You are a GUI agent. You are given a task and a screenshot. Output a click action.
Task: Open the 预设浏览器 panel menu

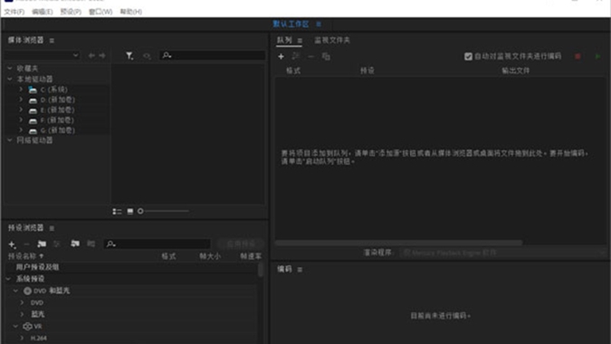click(52, 228)
